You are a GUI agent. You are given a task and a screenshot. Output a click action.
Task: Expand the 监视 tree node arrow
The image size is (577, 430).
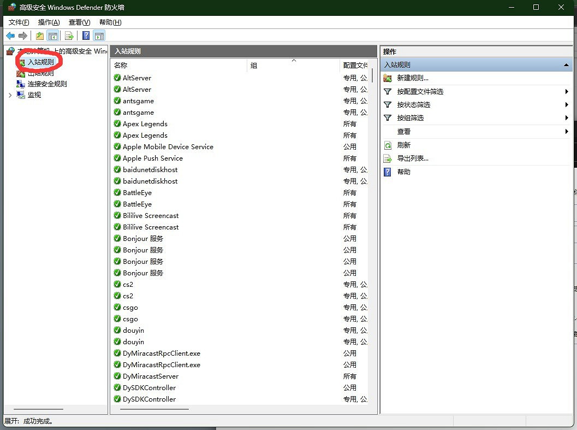pyautogui.click(x=10, y=95)
